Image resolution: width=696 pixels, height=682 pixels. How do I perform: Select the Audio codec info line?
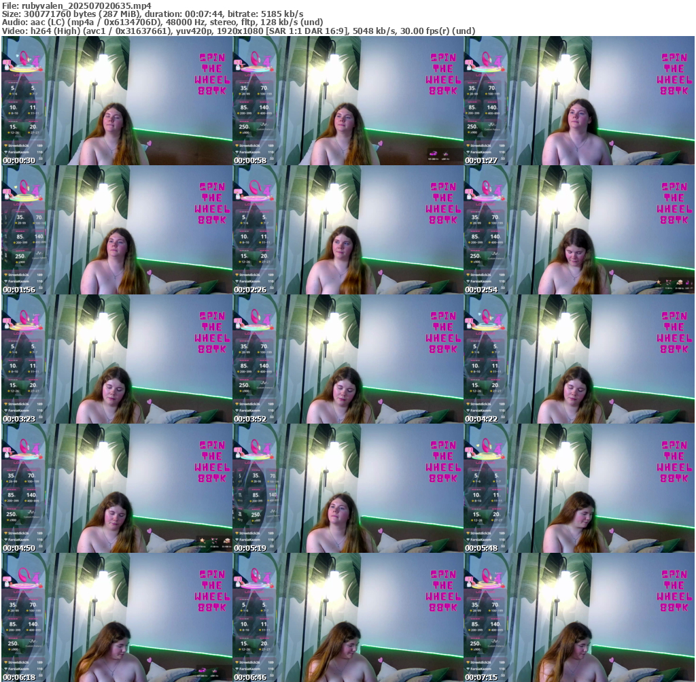162,22
